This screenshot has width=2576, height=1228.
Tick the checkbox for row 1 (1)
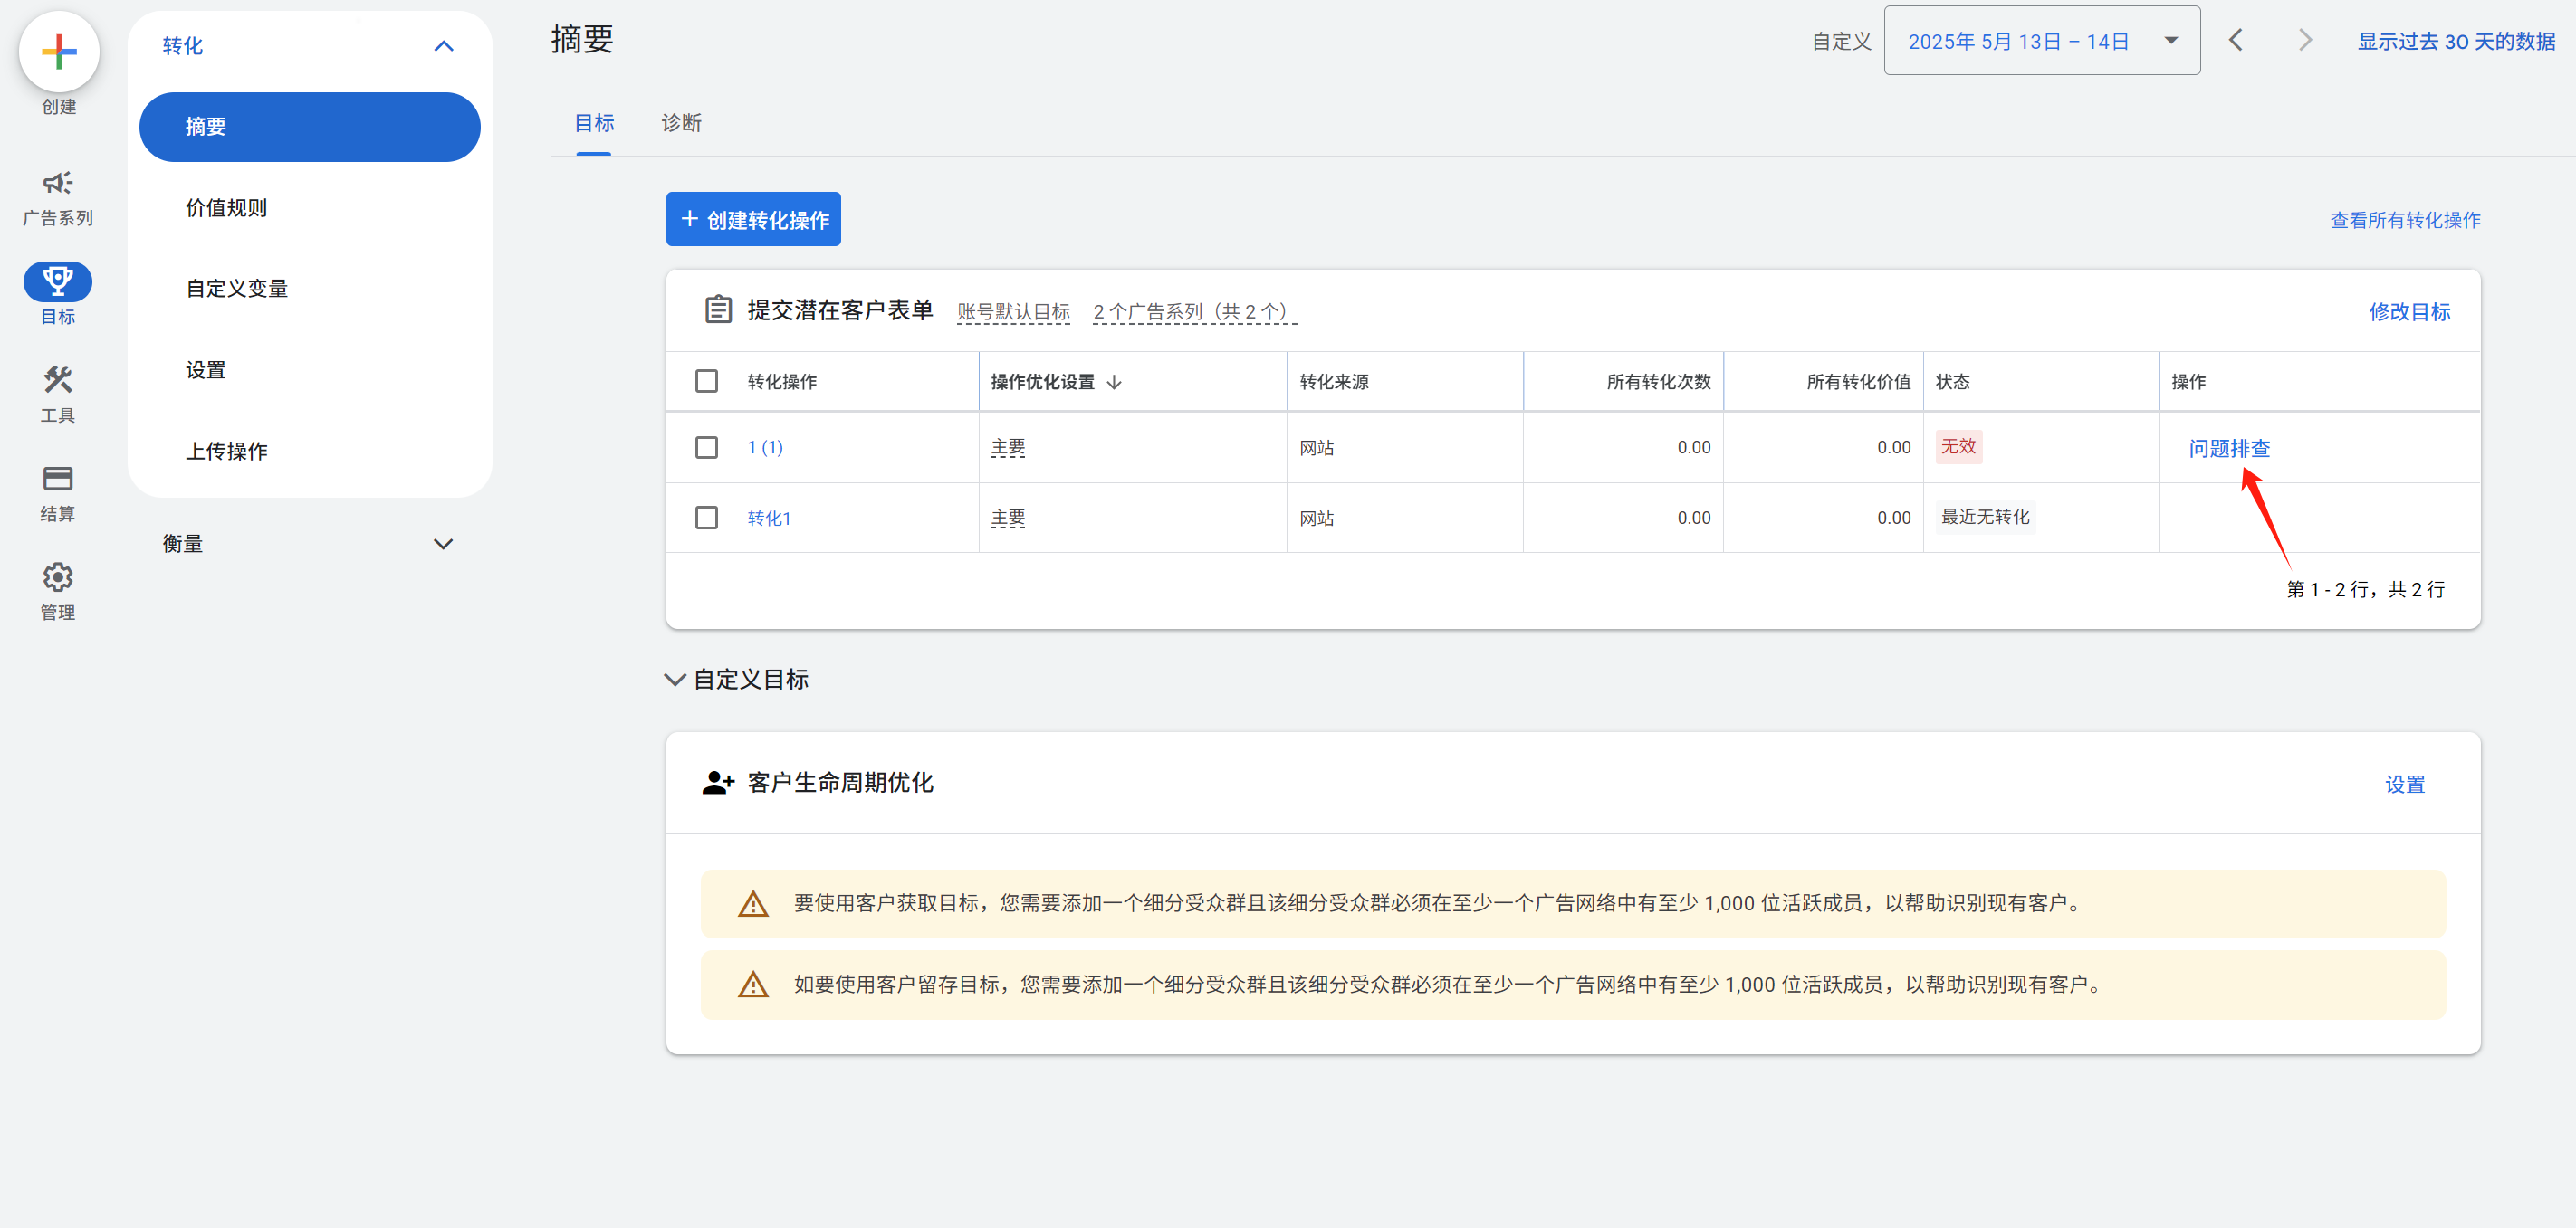(706, 448)
